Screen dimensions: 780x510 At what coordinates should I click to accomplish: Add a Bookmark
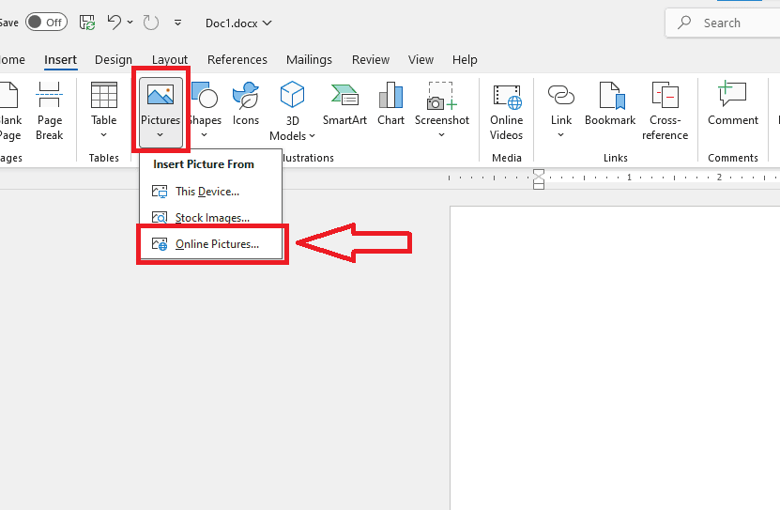(x=610, y=104)
